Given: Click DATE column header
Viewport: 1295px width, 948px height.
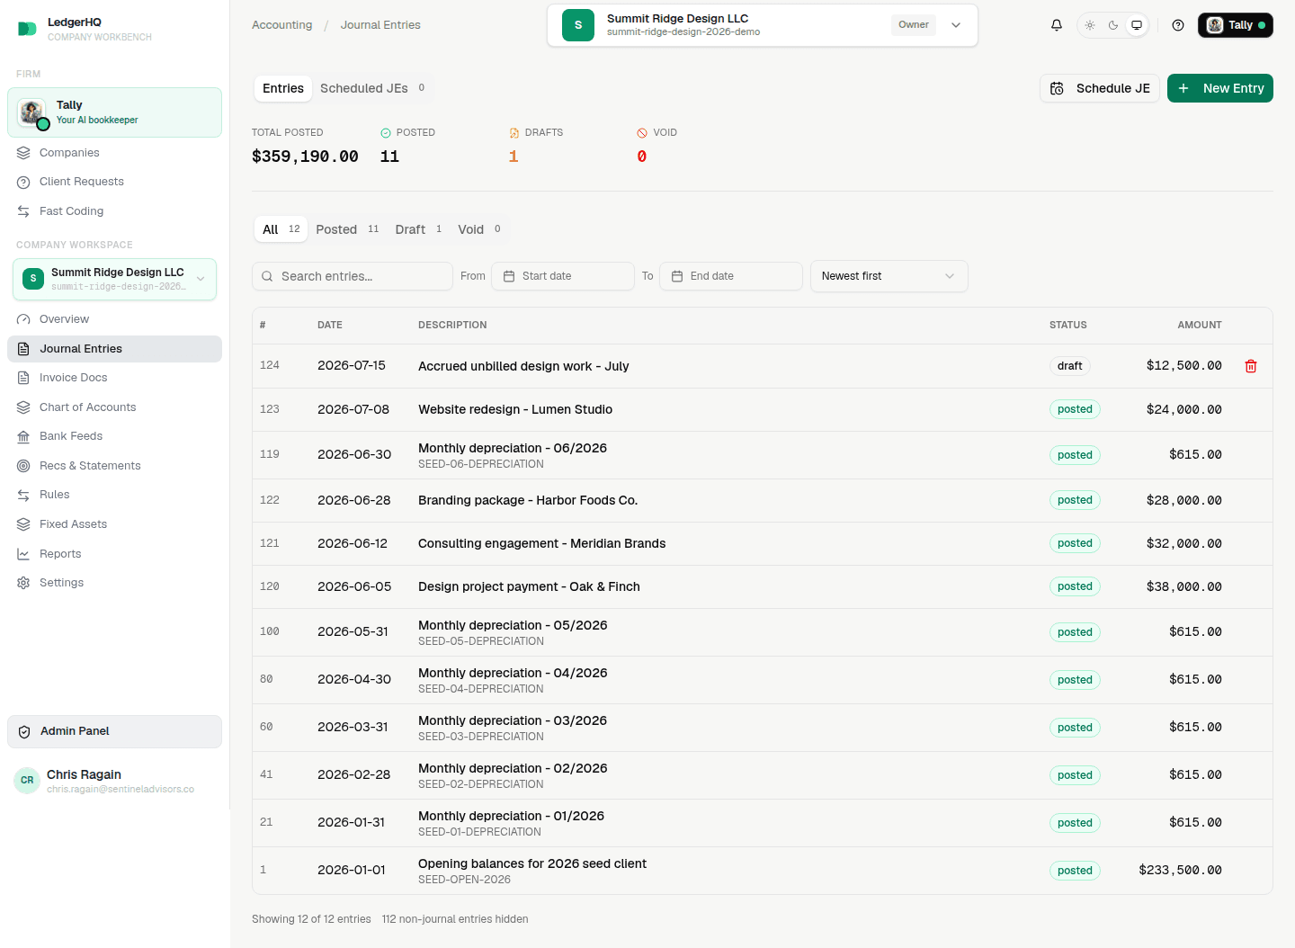Looking at the screenshot, I should click(x=330, y=325).
